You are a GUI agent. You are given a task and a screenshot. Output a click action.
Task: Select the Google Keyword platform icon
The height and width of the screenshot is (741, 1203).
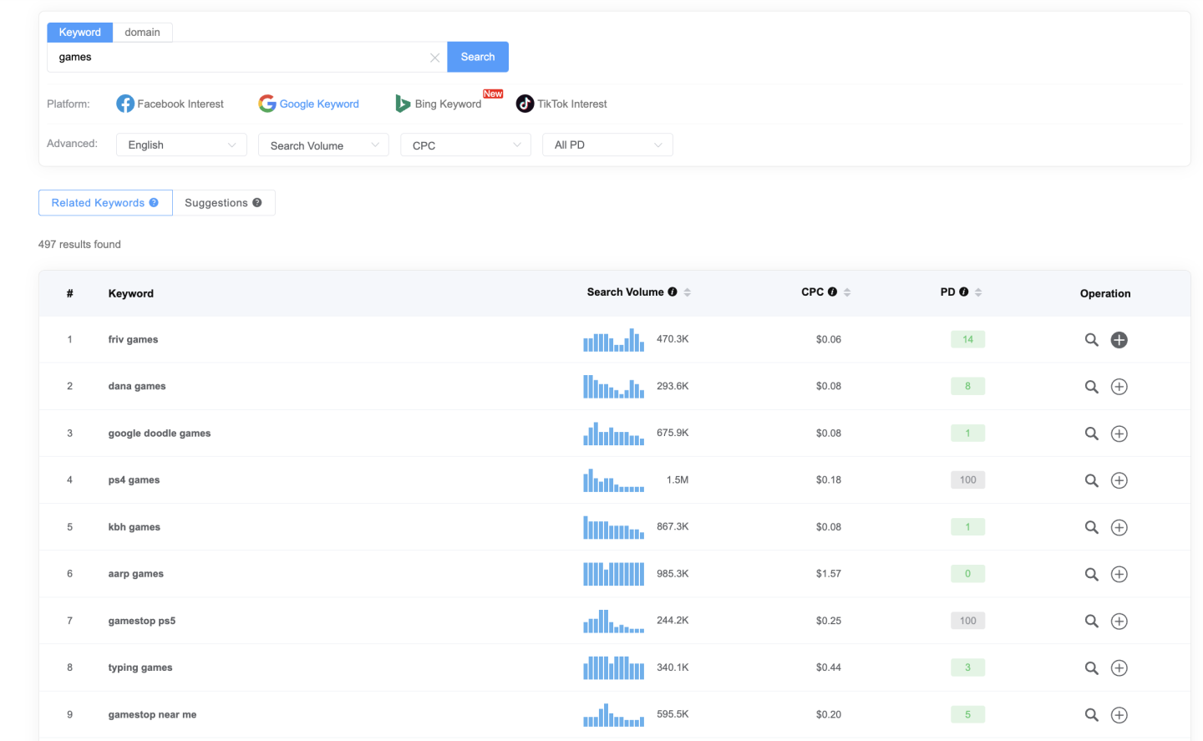click(x=266, y=103)
